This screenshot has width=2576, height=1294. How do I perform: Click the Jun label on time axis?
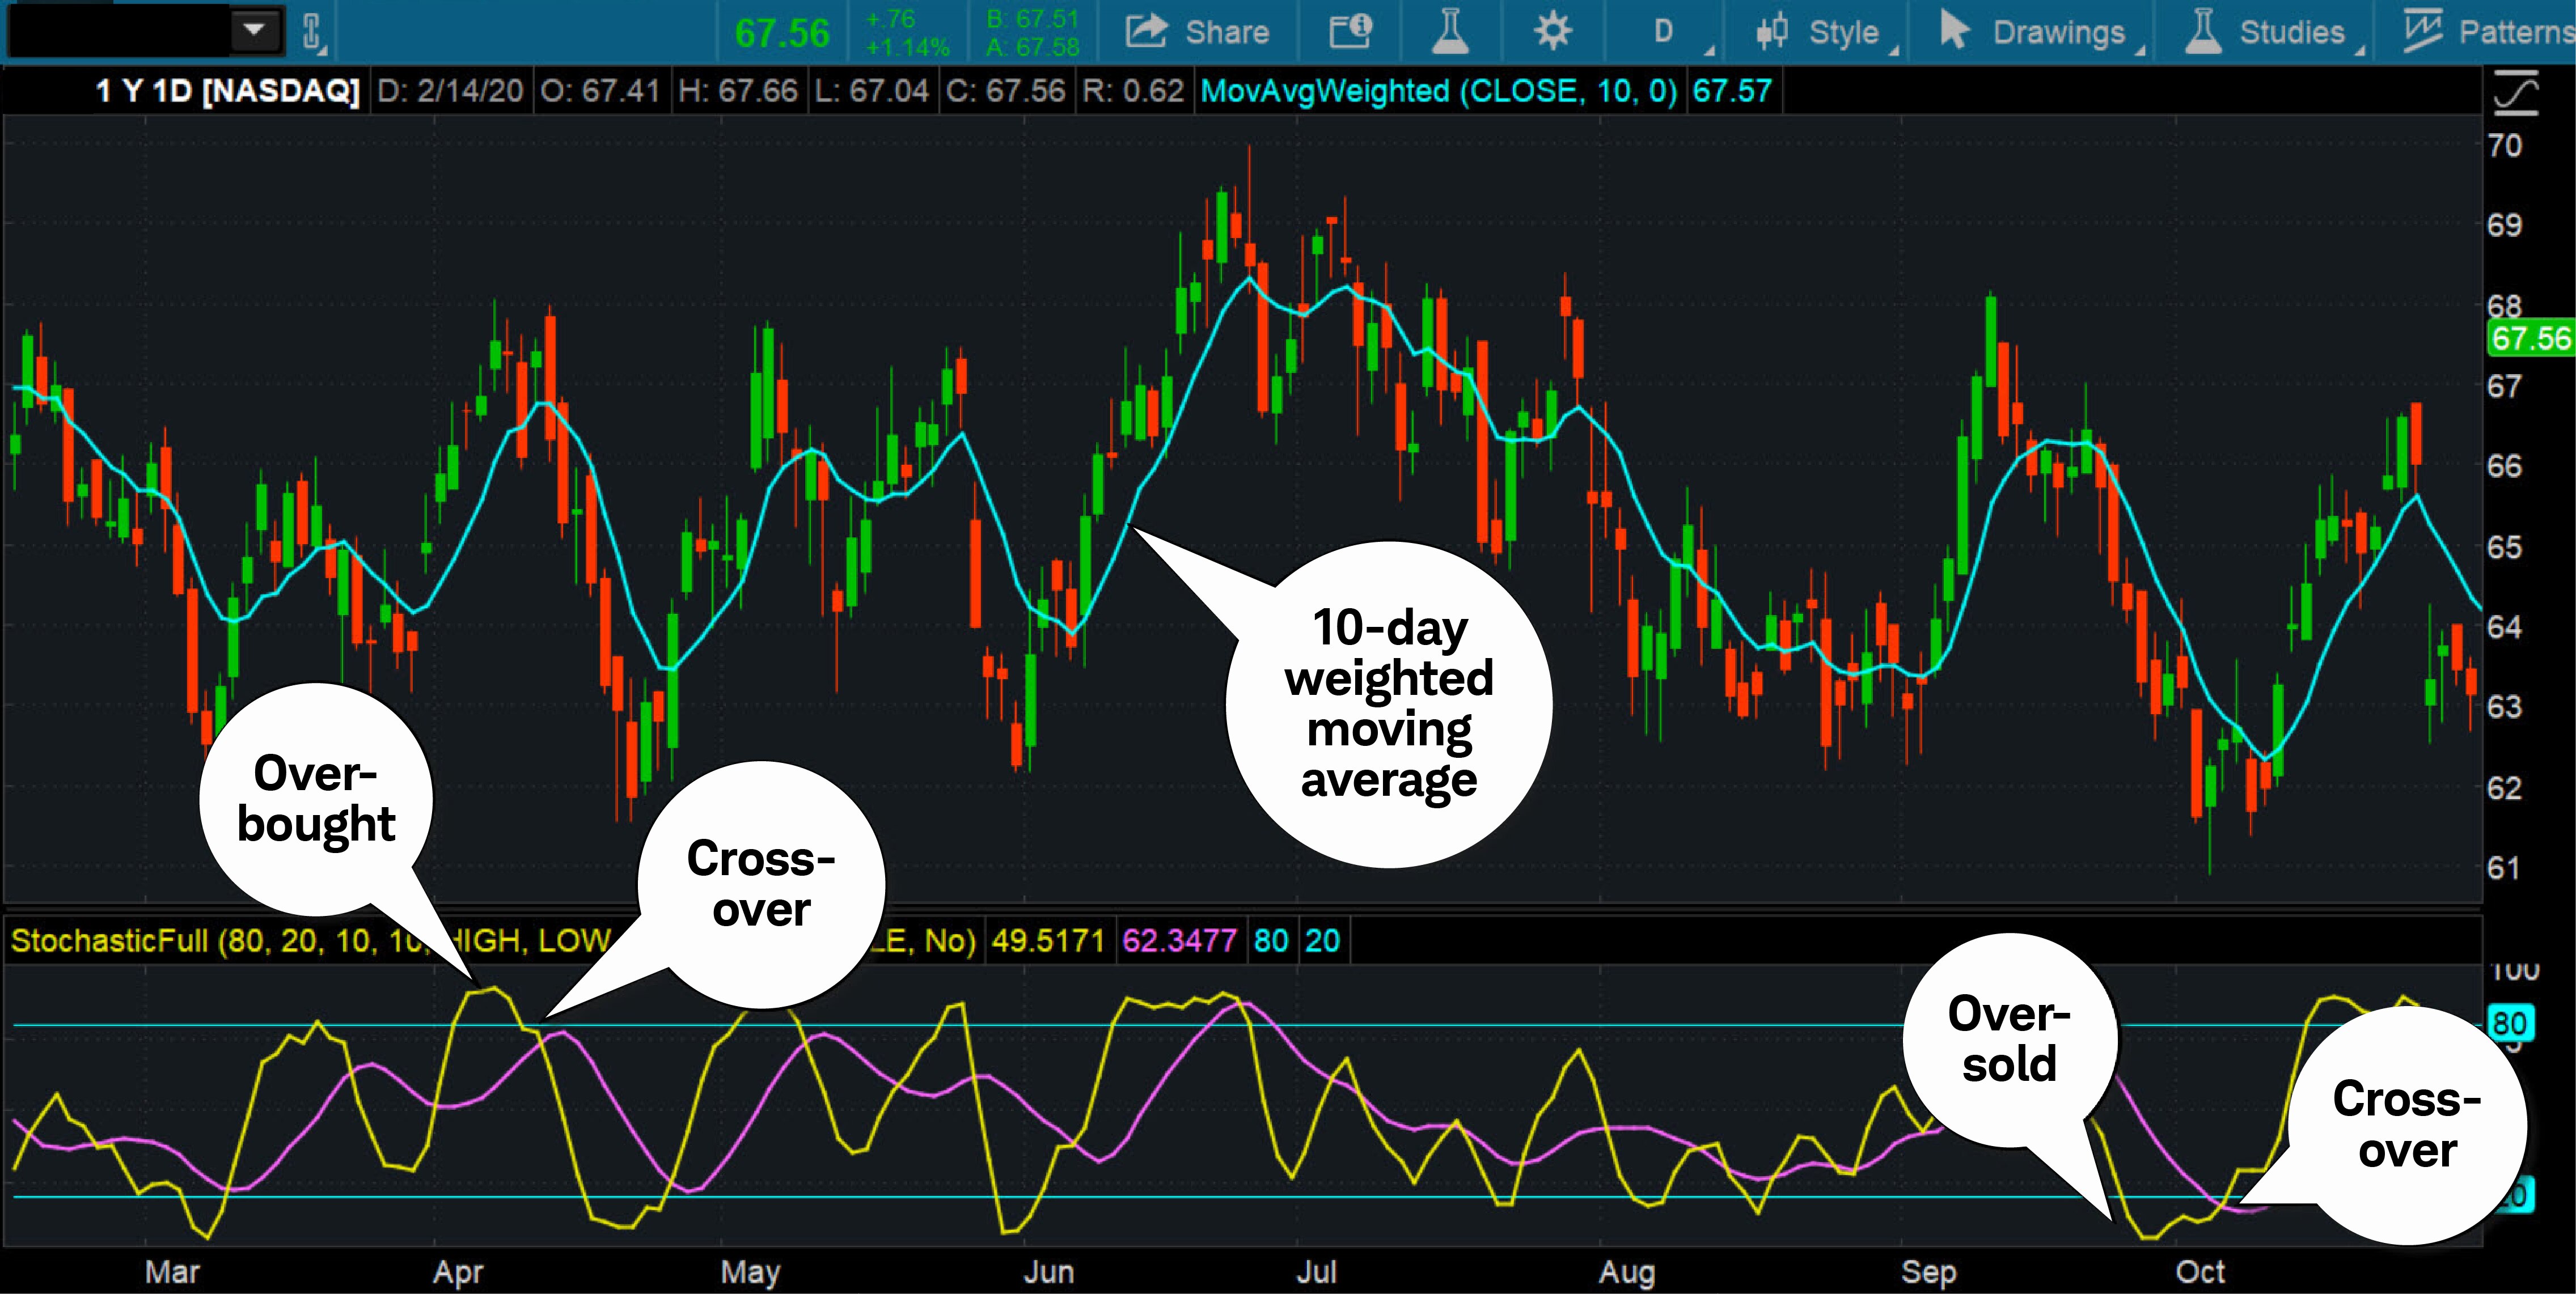pyautogui.click(x=1049, y=1272)
